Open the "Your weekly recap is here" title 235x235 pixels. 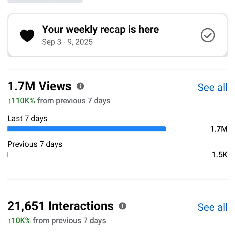pos(100,29)
